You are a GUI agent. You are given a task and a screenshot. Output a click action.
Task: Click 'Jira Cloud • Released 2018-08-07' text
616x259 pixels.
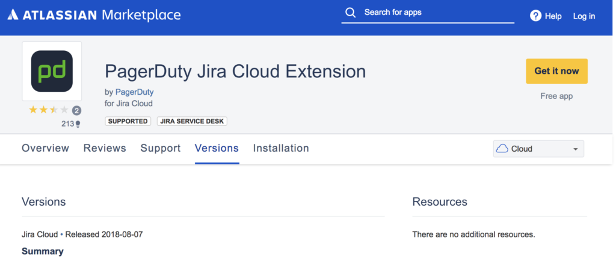coord(82,235)
